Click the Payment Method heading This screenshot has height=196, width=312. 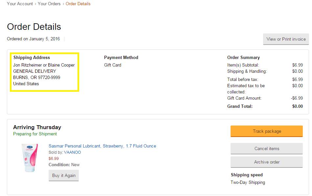[x=121, y=58]
